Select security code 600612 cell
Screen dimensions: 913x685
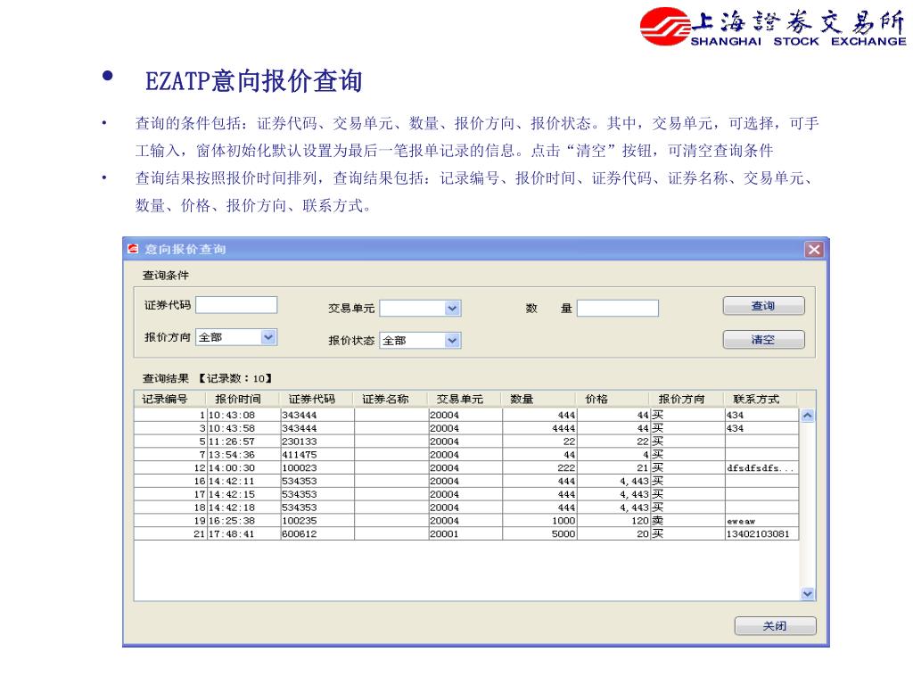pos(317,534)
